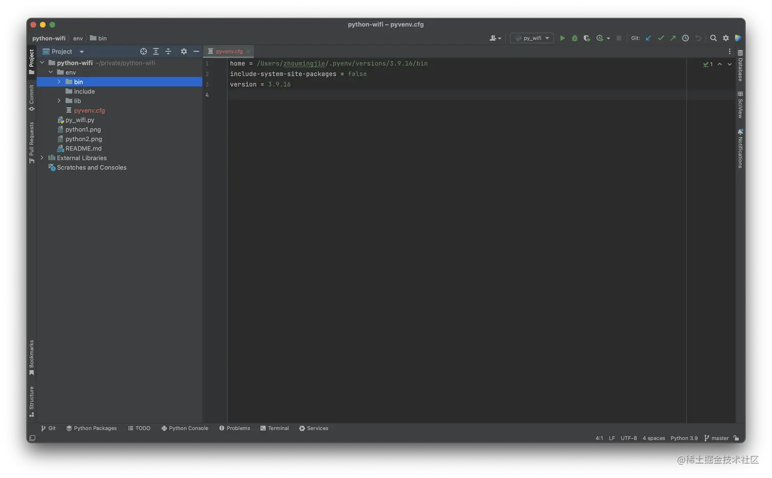Open the Python Console tab

point(185,429)
